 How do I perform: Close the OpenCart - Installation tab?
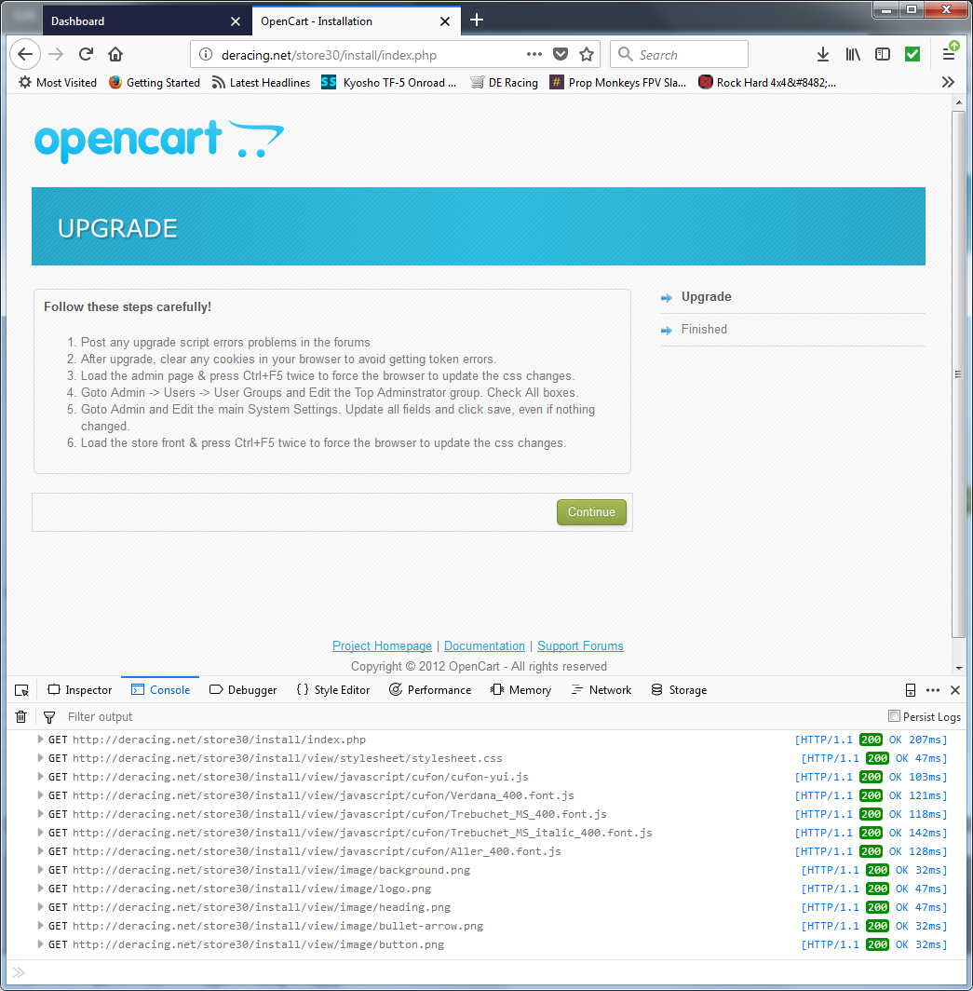pyautogui.click(x=445, y=21)
